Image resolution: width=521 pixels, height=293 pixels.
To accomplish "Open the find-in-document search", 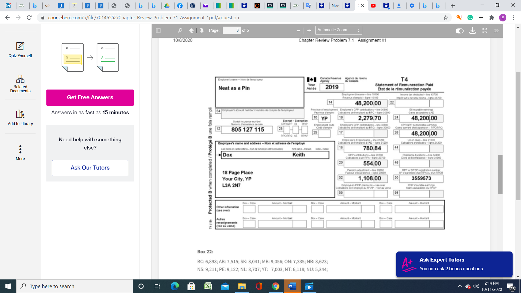I will coord(180,30).
